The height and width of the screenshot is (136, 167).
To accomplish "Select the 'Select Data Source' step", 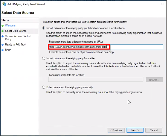I will [x=16, y=31].
